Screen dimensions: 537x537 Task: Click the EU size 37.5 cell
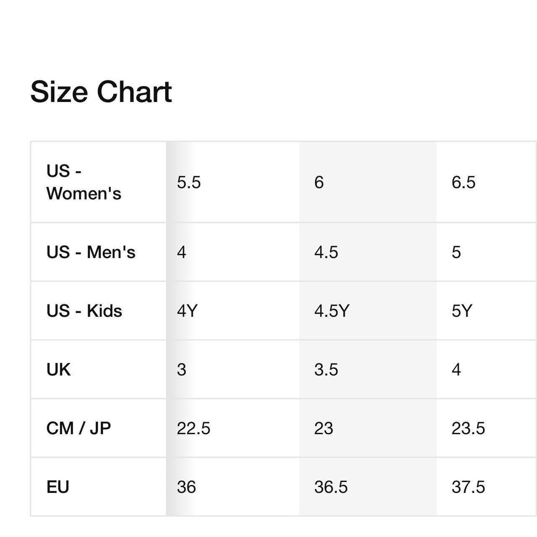tap(487, 487)
